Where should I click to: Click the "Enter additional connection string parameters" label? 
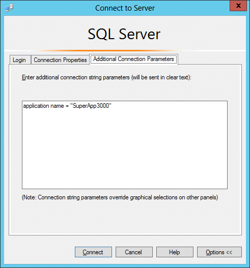coord(76,77)
